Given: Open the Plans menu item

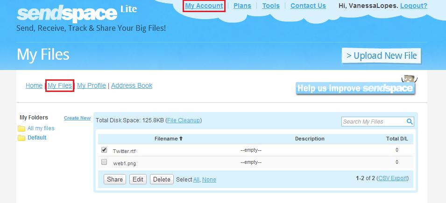Looking at the screenshot, I should tap(242, 6).
